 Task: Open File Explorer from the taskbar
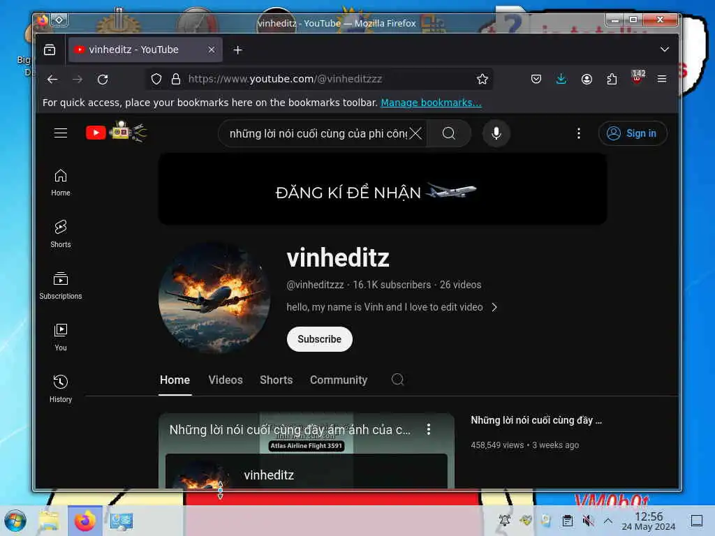point(49,521)
